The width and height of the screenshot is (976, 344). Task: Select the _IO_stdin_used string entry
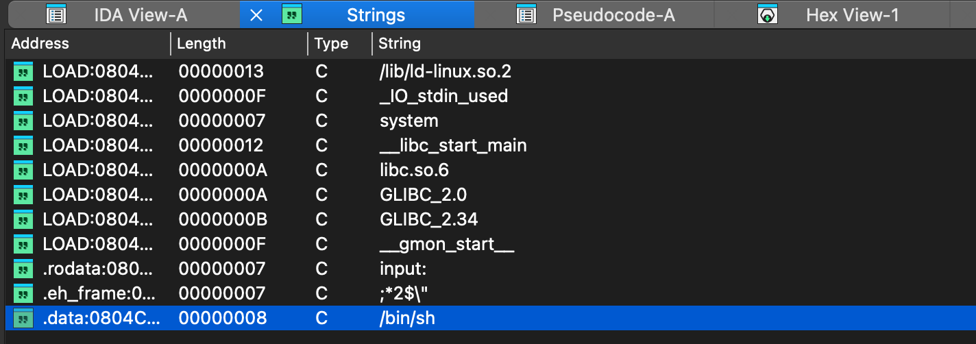(x=443, y=96)
